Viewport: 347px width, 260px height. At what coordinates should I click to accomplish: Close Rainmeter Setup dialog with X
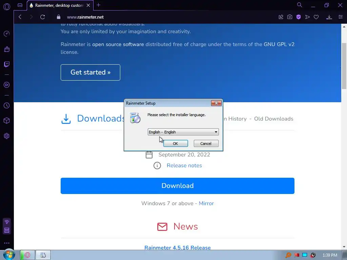tap(216, 103)
